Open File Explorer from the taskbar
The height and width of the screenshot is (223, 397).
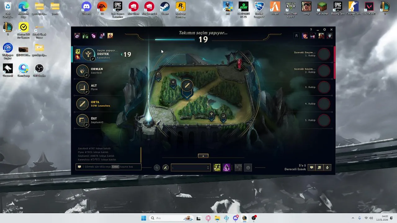click(x=217, y=218)
